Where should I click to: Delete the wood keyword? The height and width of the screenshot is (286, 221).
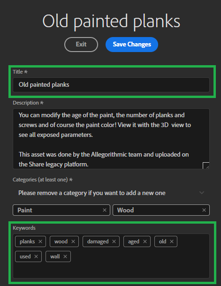(73, 241)
